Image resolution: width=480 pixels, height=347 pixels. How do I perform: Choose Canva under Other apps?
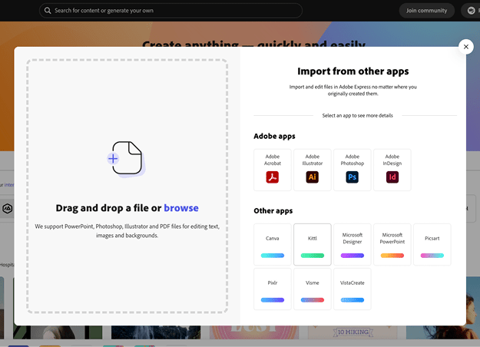pos(273,244)
